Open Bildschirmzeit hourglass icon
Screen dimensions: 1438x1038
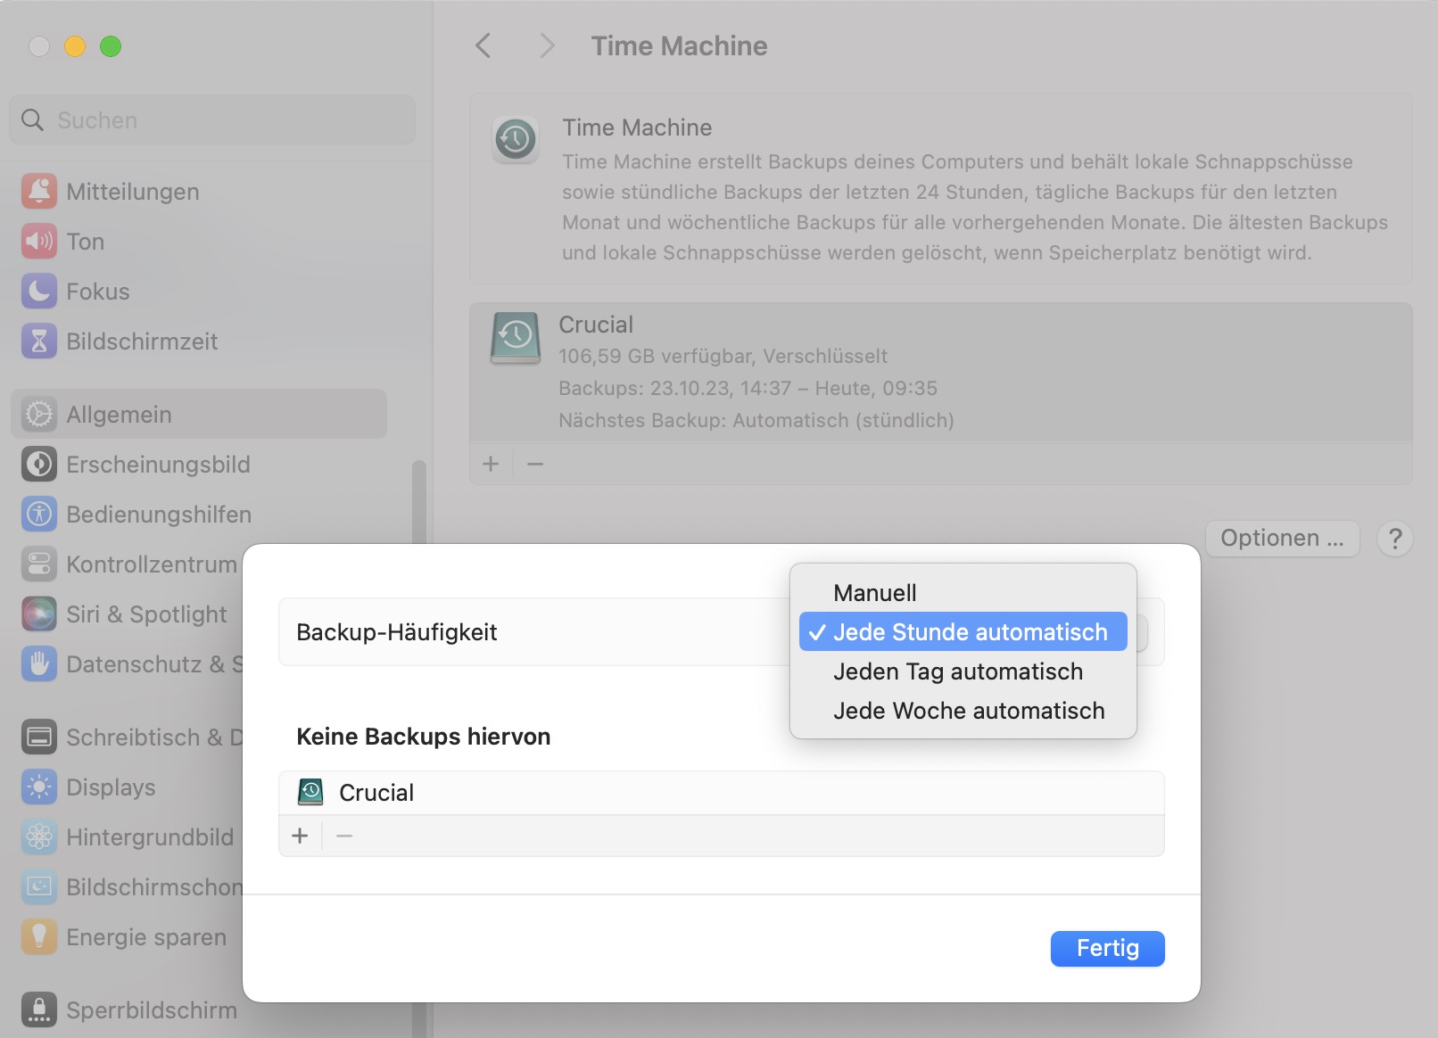(39, 342)
